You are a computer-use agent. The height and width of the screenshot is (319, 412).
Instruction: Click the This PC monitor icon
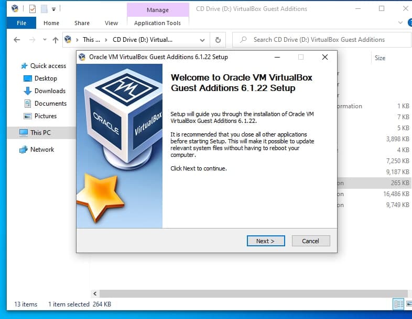[24, 133]
